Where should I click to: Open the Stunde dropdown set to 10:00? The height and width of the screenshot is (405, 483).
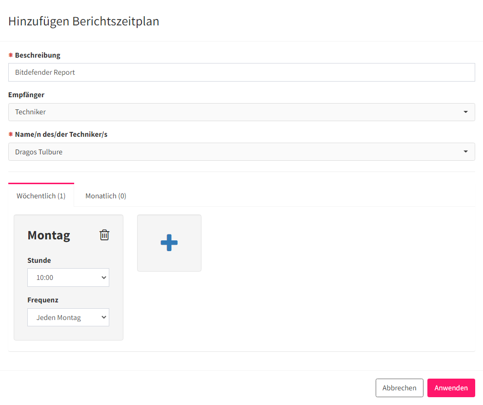pos(68,277)
